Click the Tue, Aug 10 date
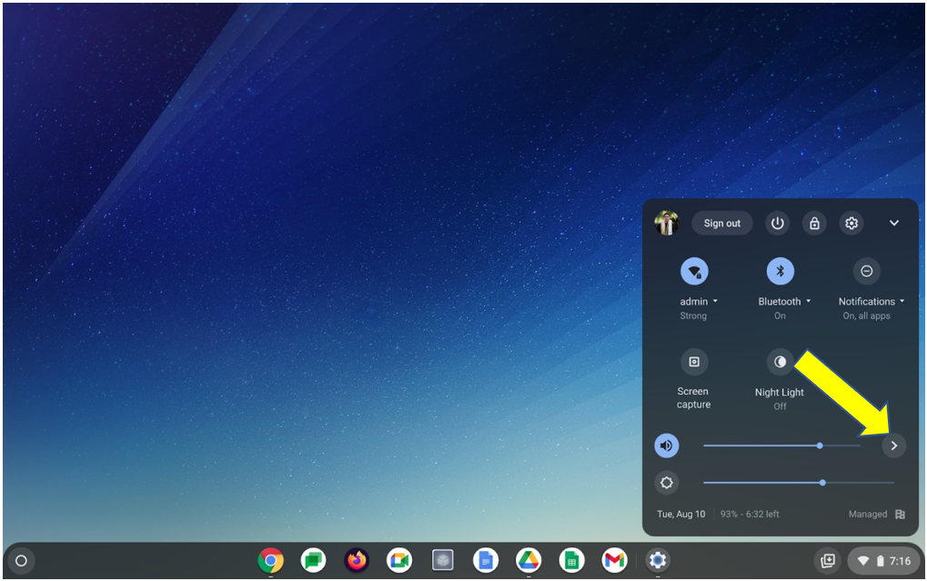The width and height of the screenshot is (927, 581). coord(681,515)
